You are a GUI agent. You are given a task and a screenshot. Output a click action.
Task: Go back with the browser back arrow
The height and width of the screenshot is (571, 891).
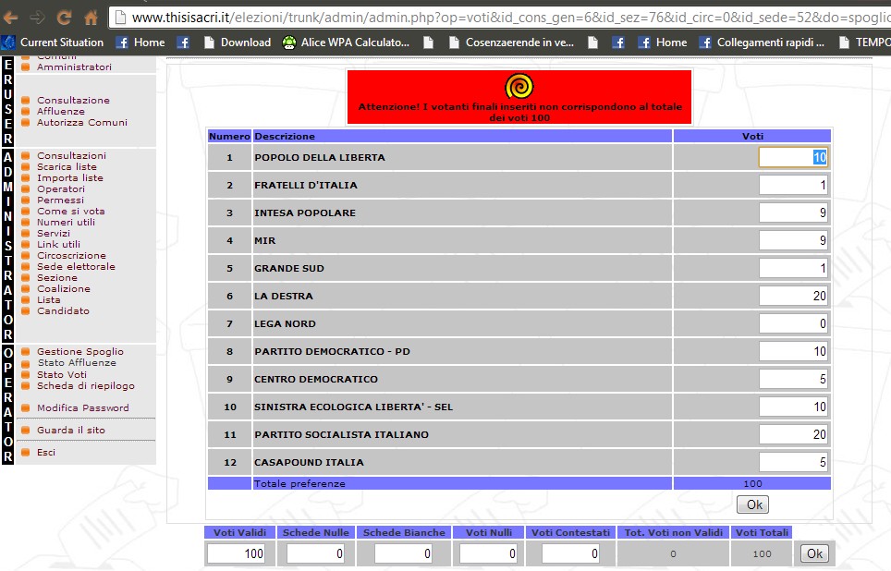pos(10,18)
